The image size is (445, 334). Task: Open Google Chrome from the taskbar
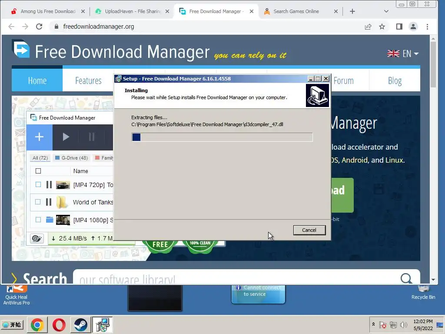37,324
